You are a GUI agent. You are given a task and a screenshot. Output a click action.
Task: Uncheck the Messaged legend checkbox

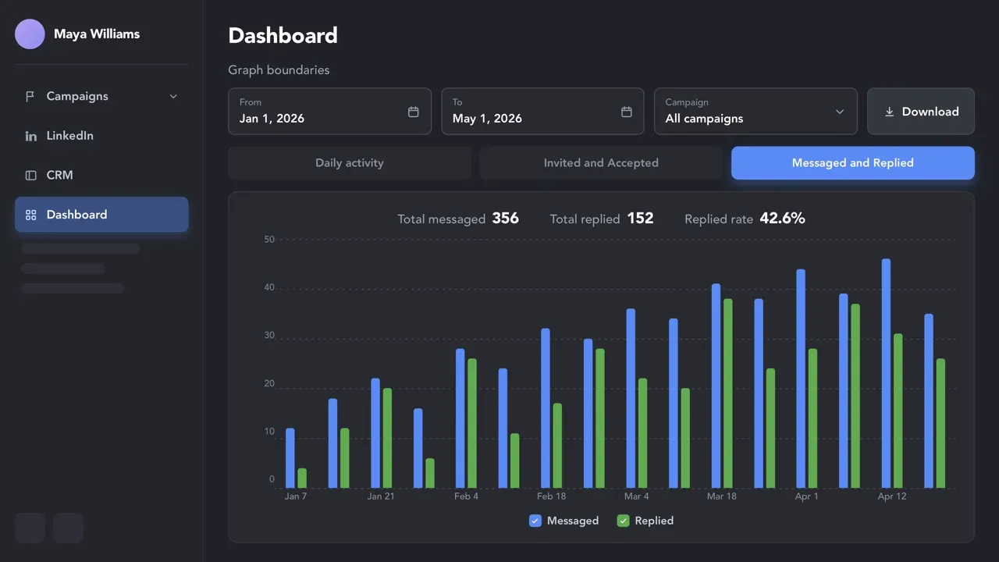[535, 521]
